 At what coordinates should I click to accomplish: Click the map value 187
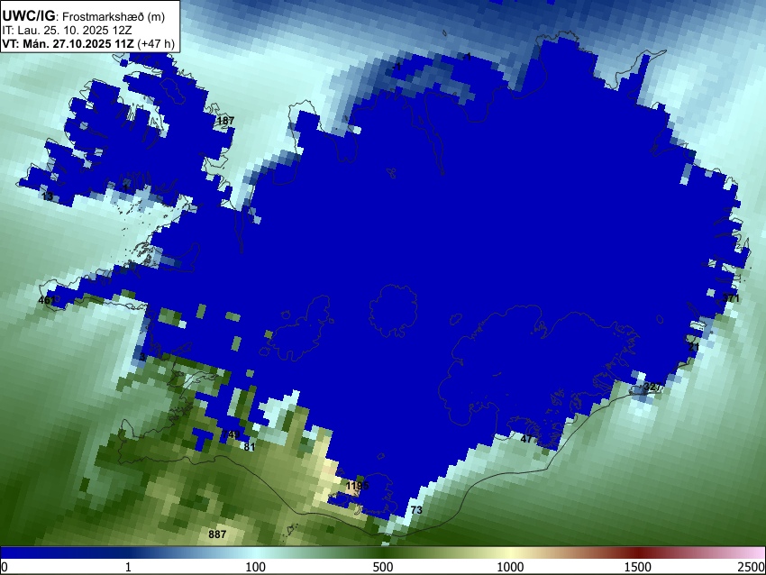(x=225, y=121)
